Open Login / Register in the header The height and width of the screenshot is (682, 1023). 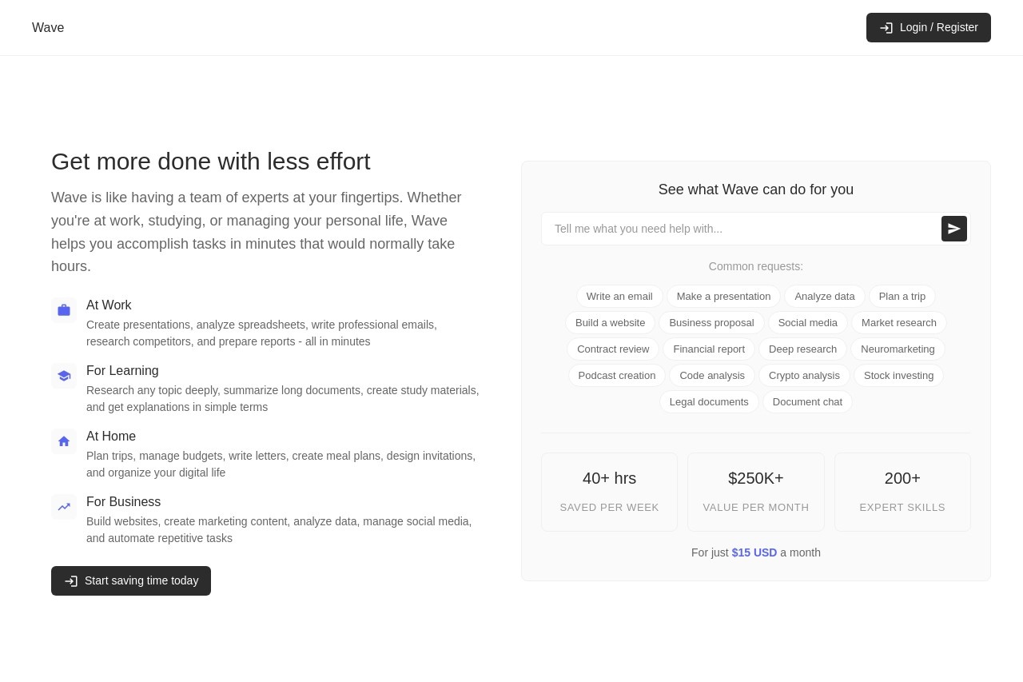(x=929, y=27)
